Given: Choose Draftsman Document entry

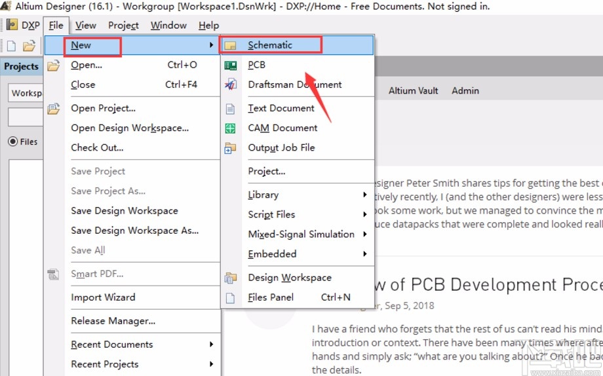Looking at the screenshot, I should pos(298,85).
